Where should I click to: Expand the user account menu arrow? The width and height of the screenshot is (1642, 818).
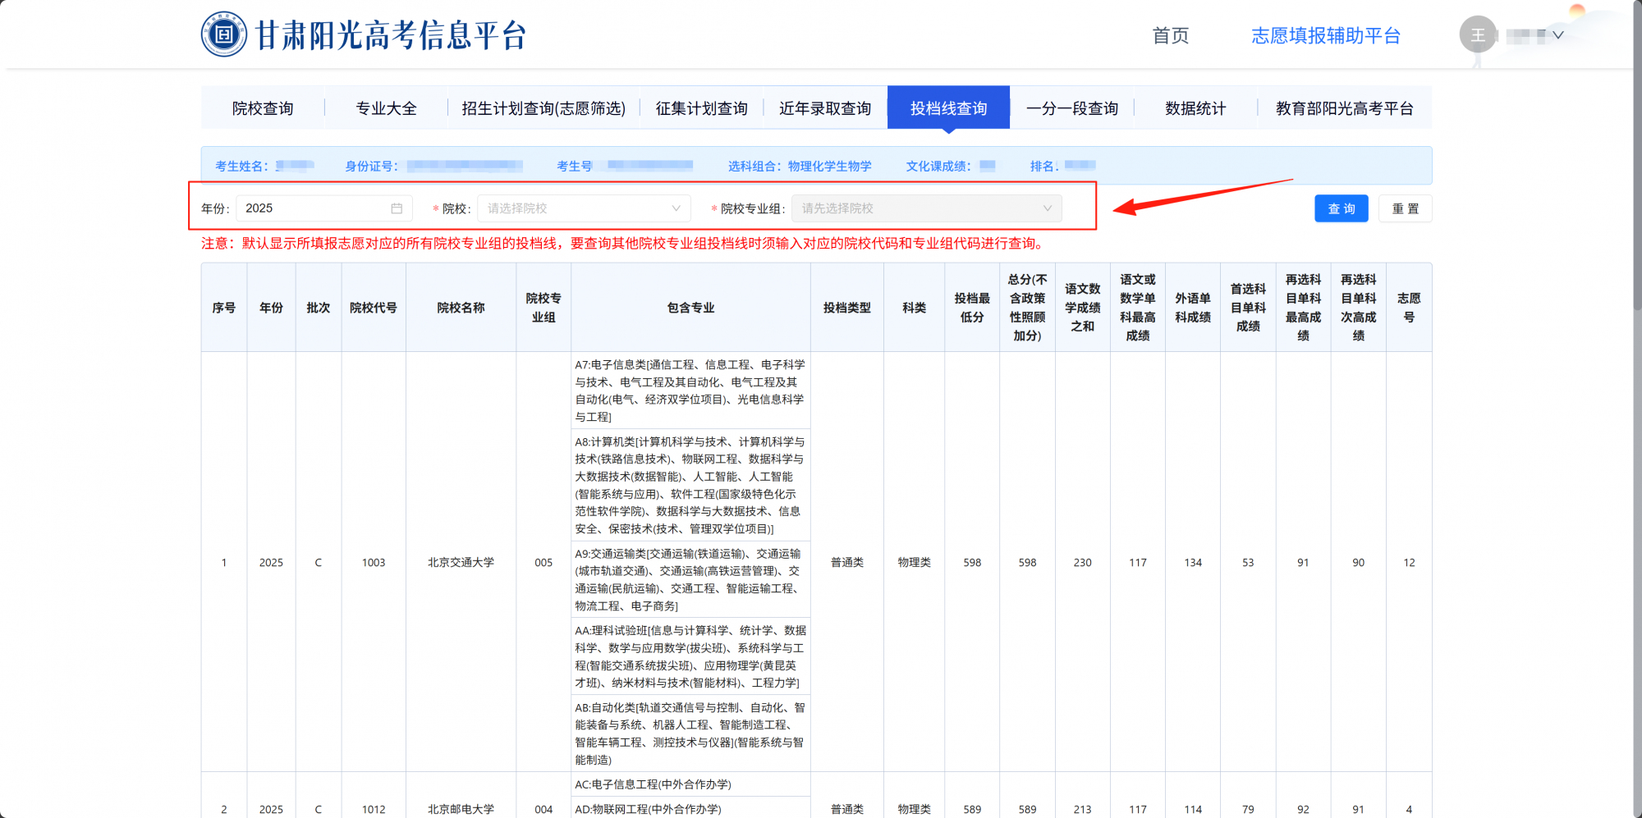[x=1557, y=35]
